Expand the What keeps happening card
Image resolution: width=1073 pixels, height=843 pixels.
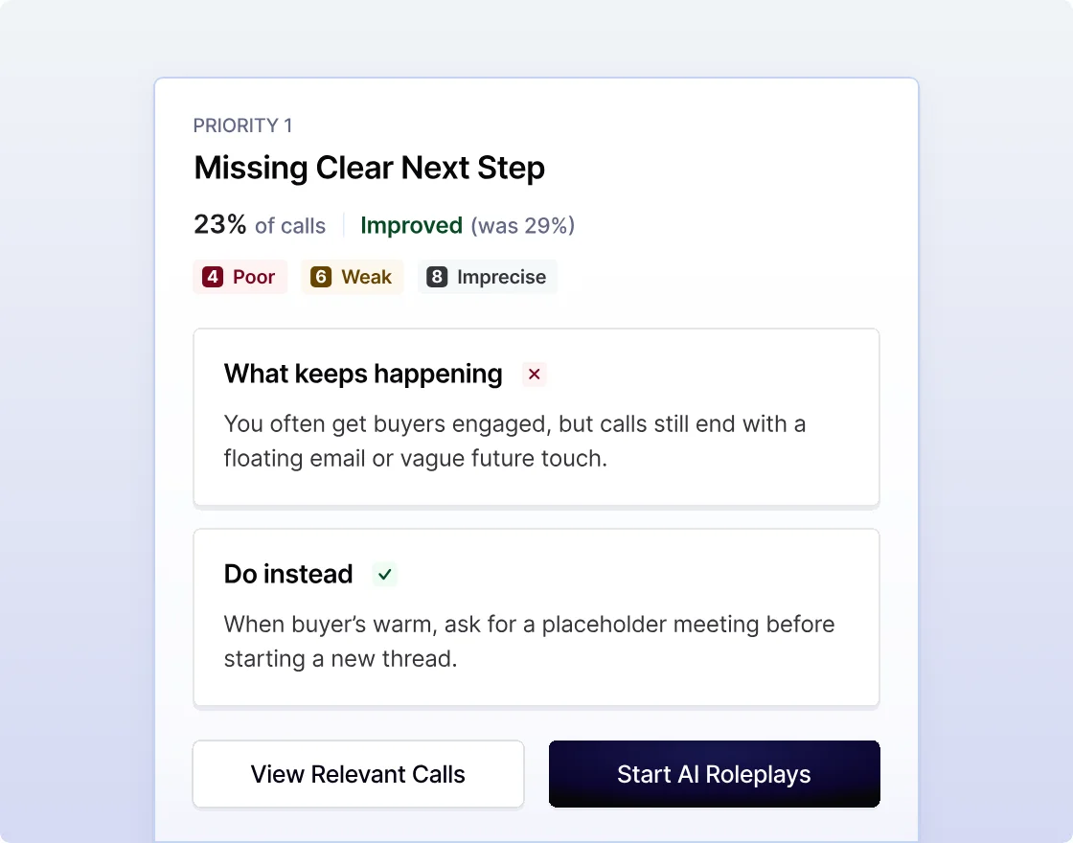536,417
